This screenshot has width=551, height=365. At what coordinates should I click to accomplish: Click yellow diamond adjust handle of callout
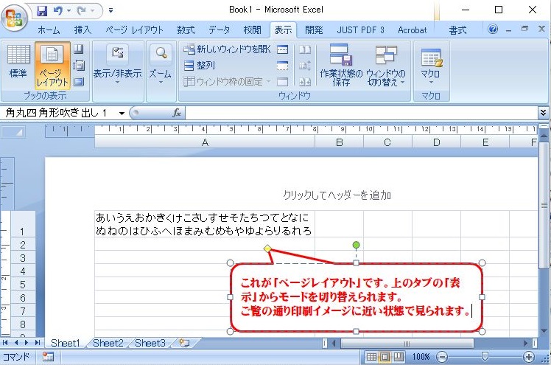coord(268,249)
